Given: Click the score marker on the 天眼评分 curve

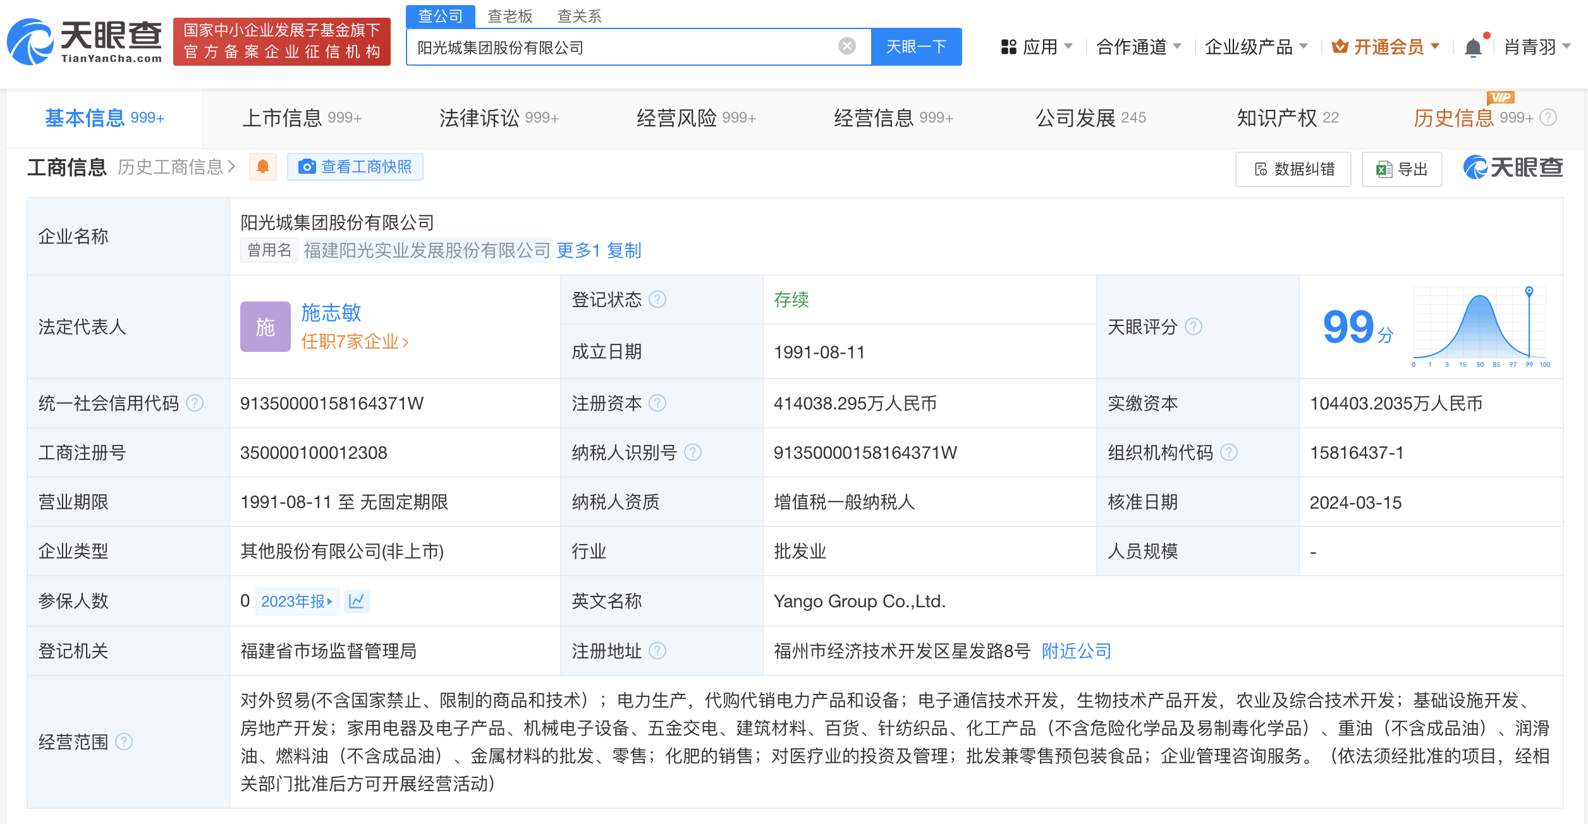Looking at the screenshot, I should click(x=1529, y=290).
